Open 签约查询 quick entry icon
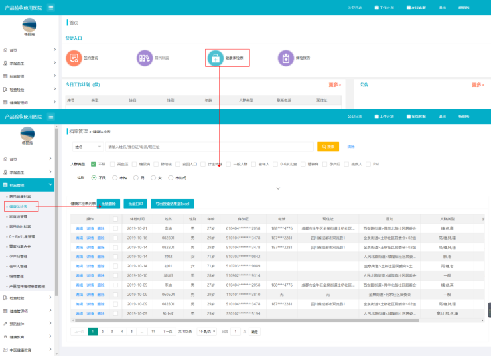Image resolution: width=491 pixels, height=357 pixels. pyautogui.click(x=72, y=58)
